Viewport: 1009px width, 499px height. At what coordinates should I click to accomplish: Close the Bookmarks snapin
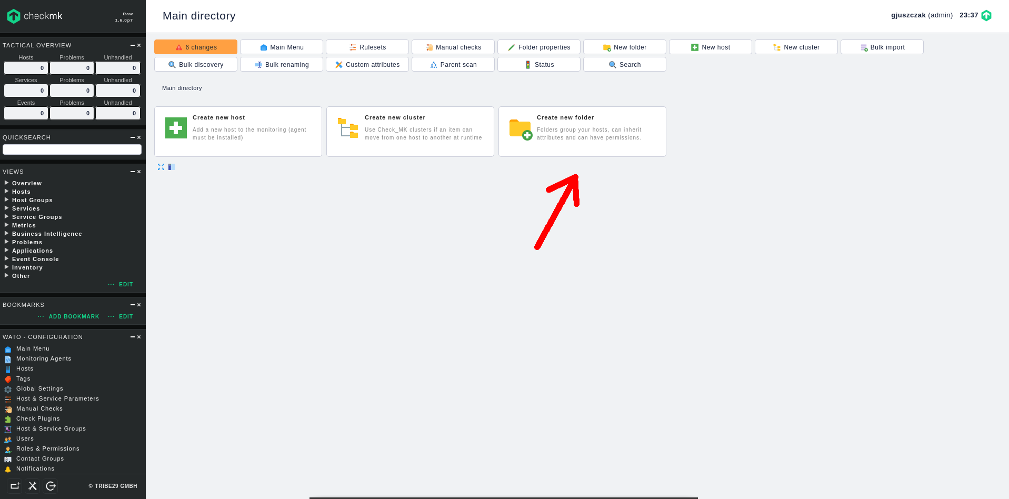point(139,305)
